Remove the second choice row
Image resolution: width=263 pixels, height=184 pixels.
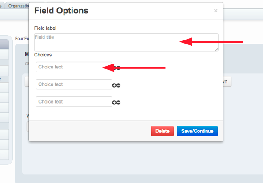119,85
